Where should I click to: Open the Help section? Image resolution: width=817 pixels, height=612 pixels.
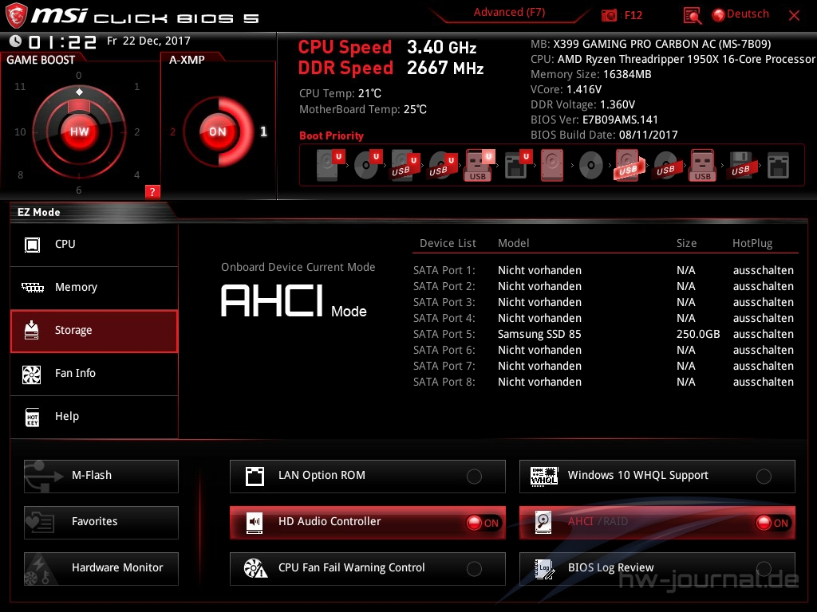point(94,417)
